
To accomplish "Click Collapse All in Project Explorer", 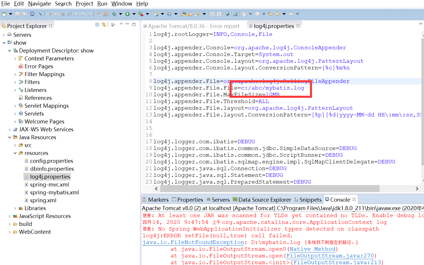I will click(x=97, y=25).
